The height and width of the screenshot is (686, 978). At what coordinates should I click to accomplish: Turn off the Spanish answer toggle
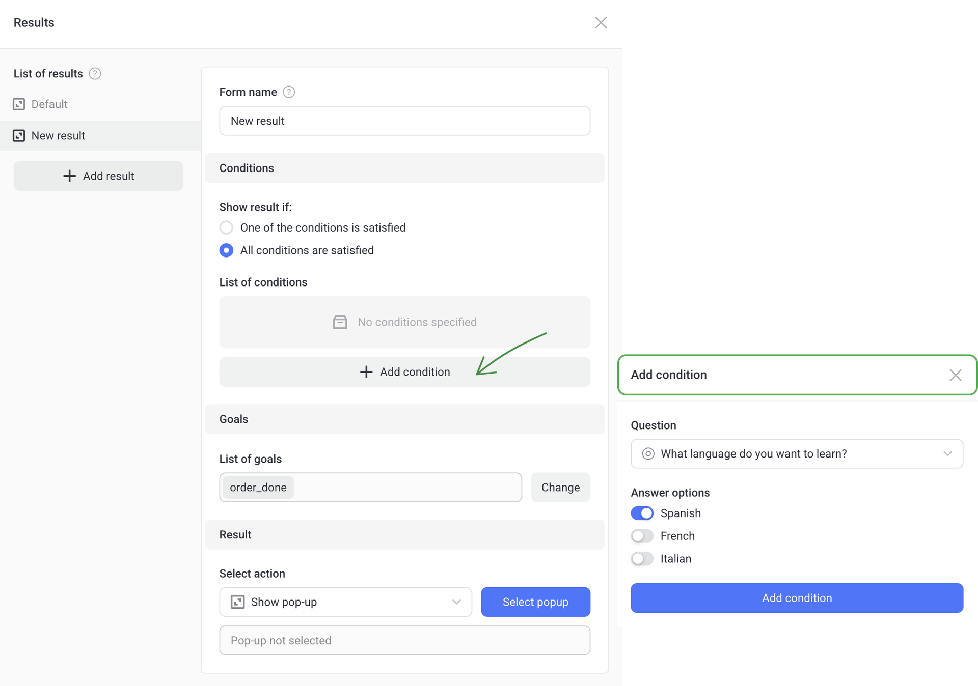click(x=642, y=513)
